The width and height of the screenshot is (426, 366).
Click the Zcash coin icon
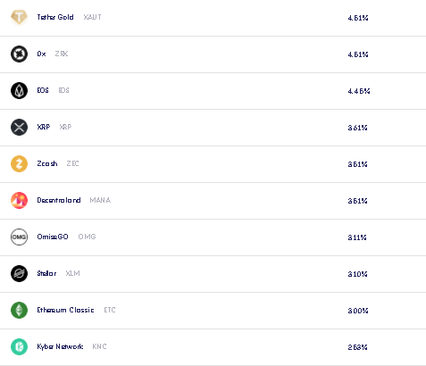19,163
